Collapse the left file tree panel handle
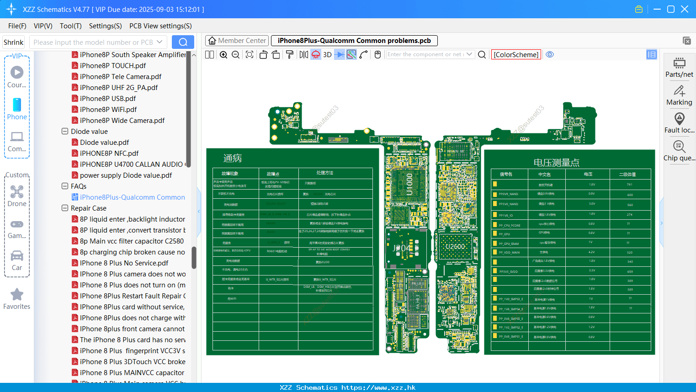The height and width of the screenshot is (392, 696). [x=199, y=211]
